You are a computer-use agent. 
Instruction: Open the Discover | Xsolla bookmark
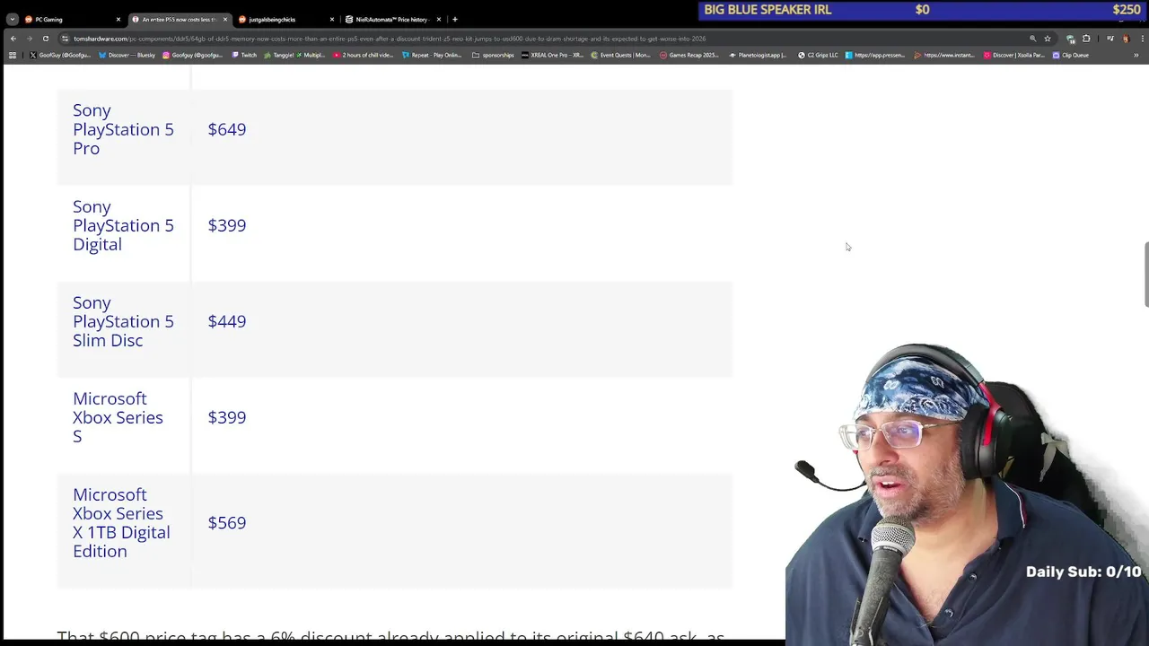click(1013, 55)
